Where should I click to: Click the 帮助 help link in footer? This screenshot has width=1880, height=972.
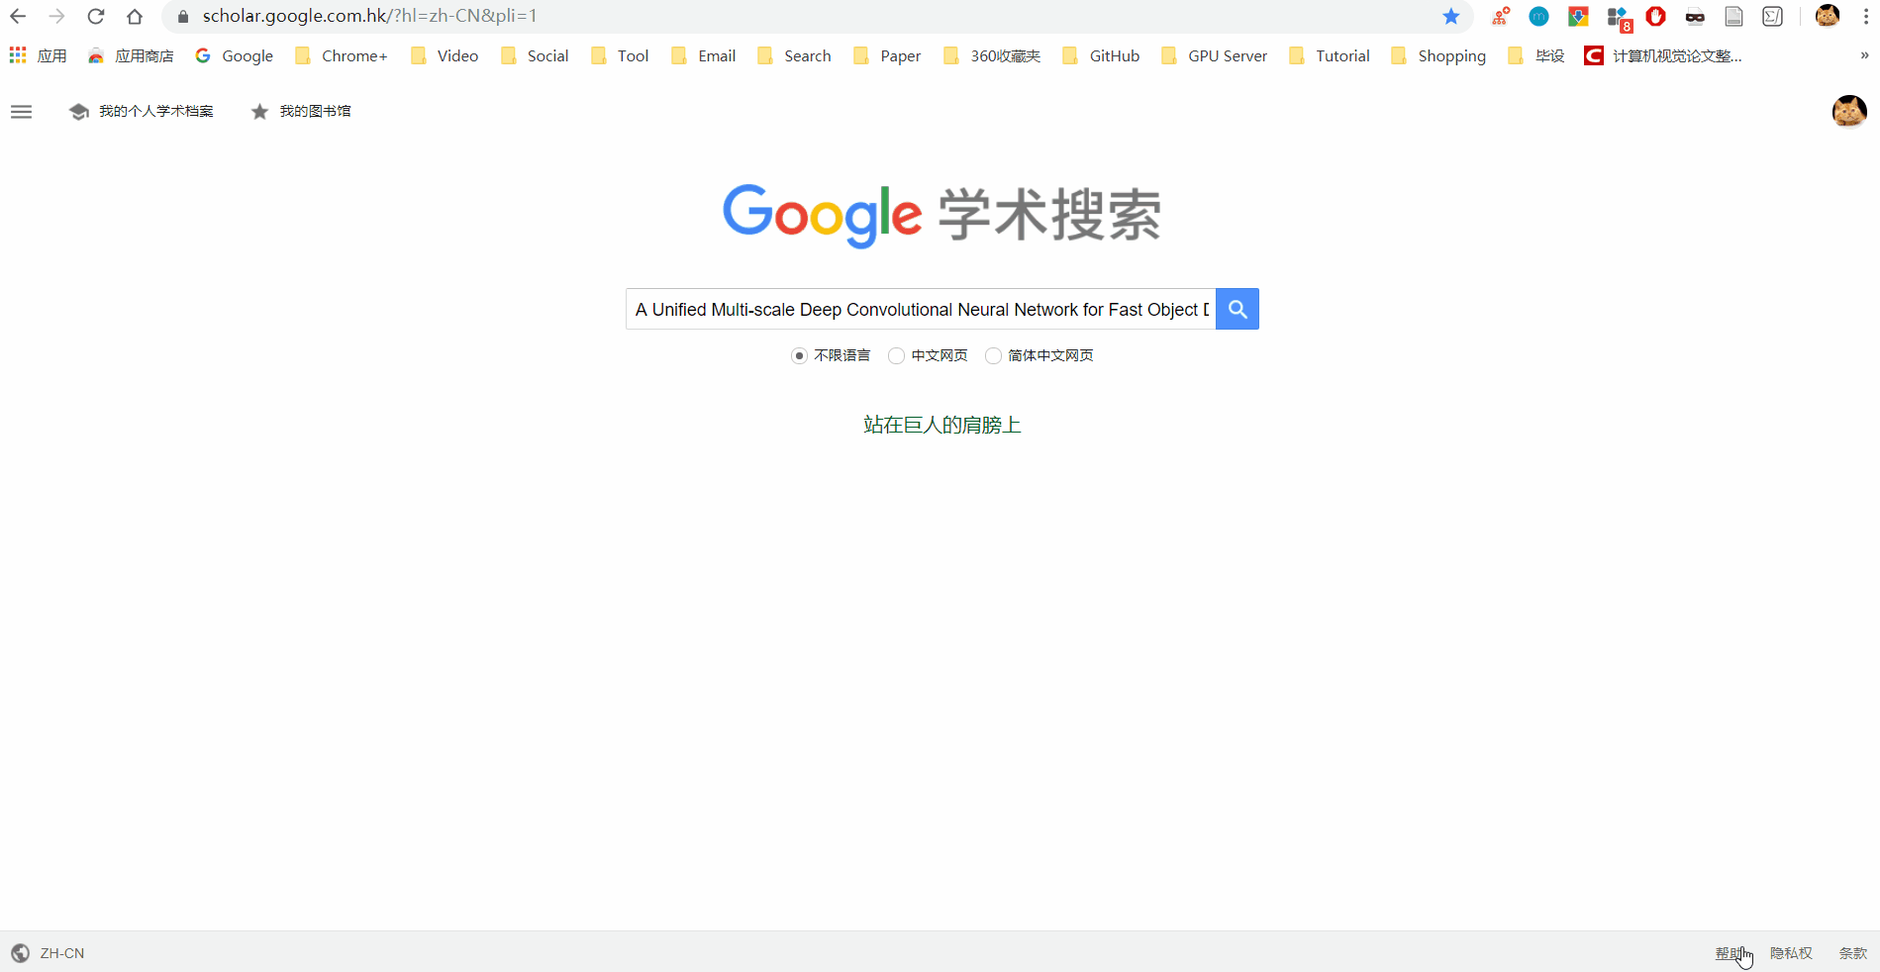pyautogui.click(x=1729, y=953)
